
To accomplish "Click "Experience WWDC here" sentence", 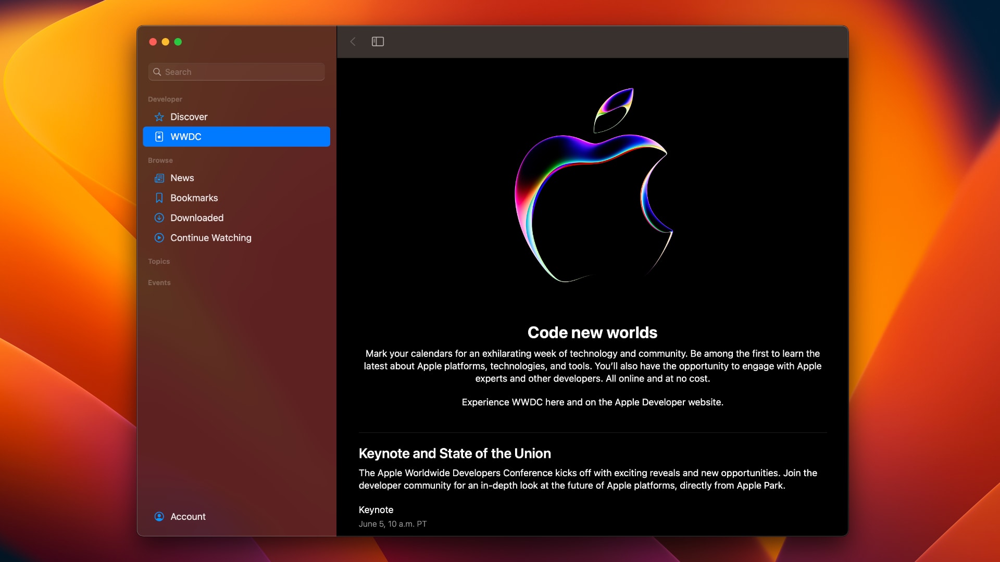I will (x=592, y=403).
